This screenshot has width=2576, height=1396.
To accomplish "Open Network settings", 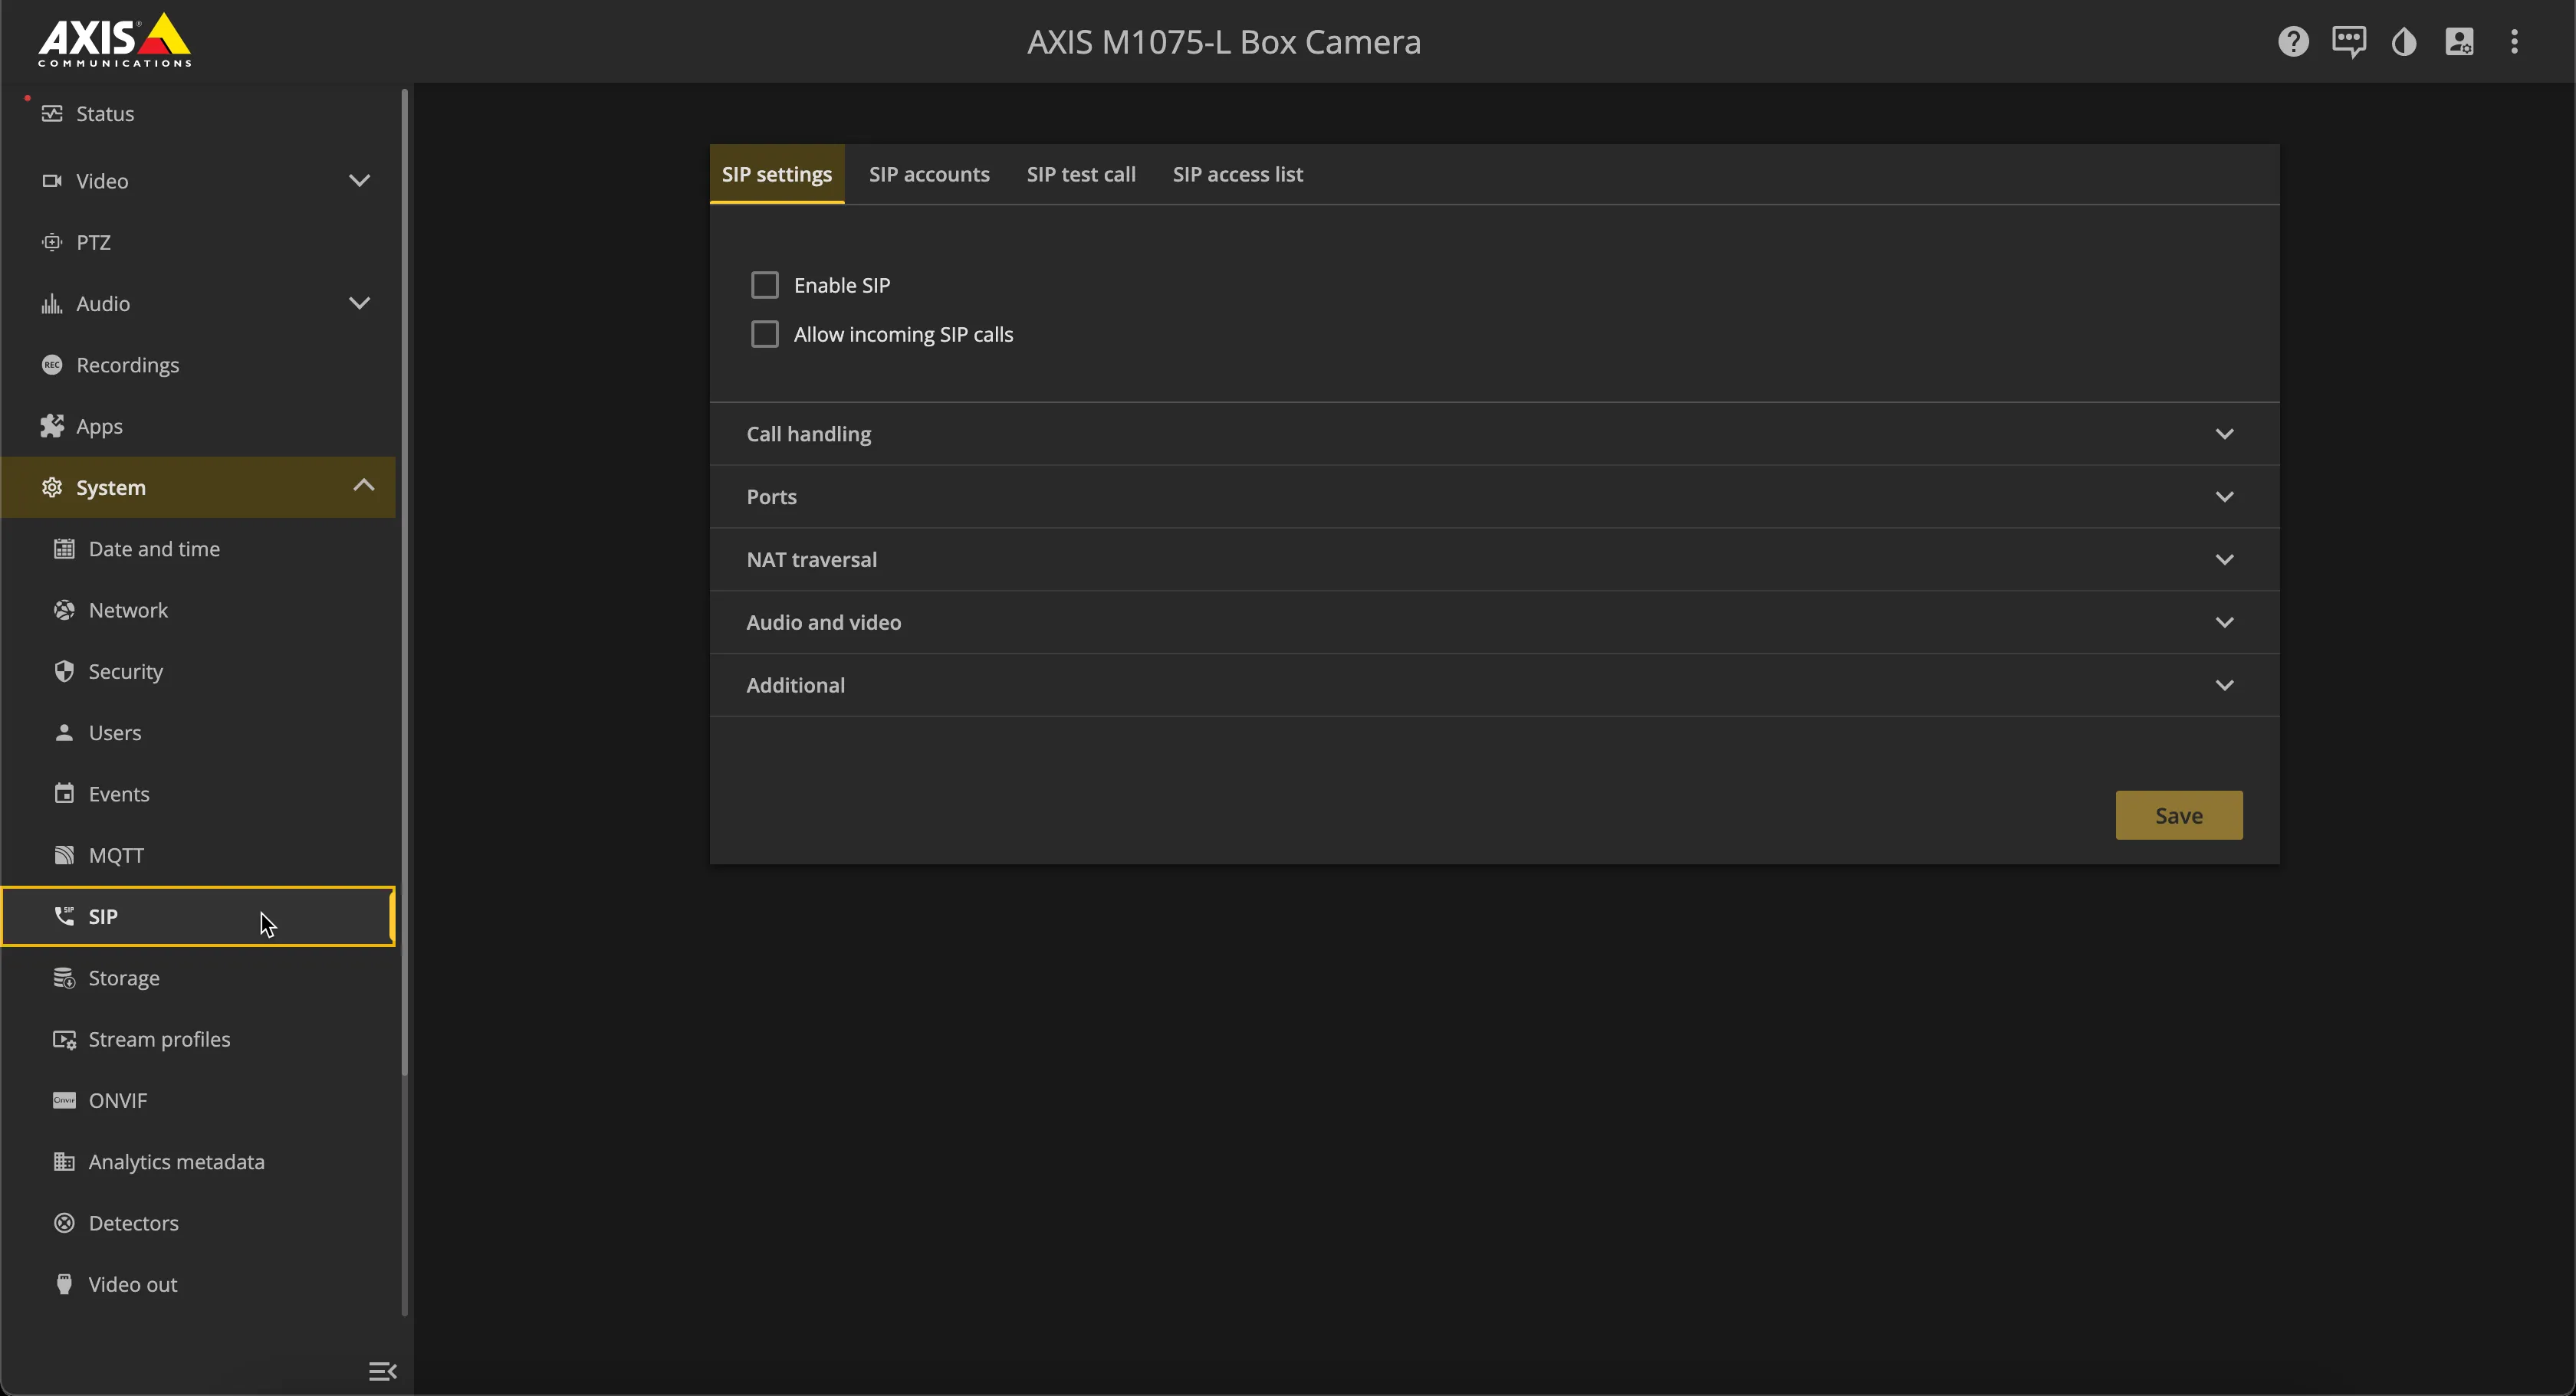I will [x=199, y=611].
